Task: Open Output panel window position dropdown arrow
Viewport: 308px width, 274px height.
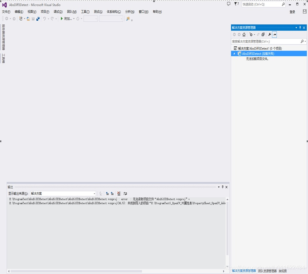Action: pyautogui.click(x=219, y=187)
